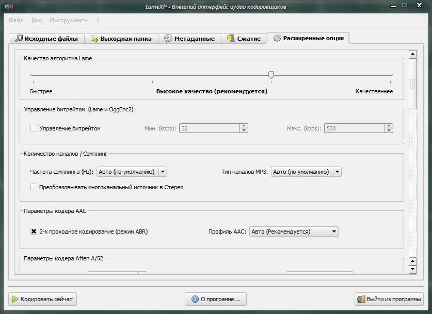
Task: Select the Расширенные опции tab
Action: click(x=308, y=38)
